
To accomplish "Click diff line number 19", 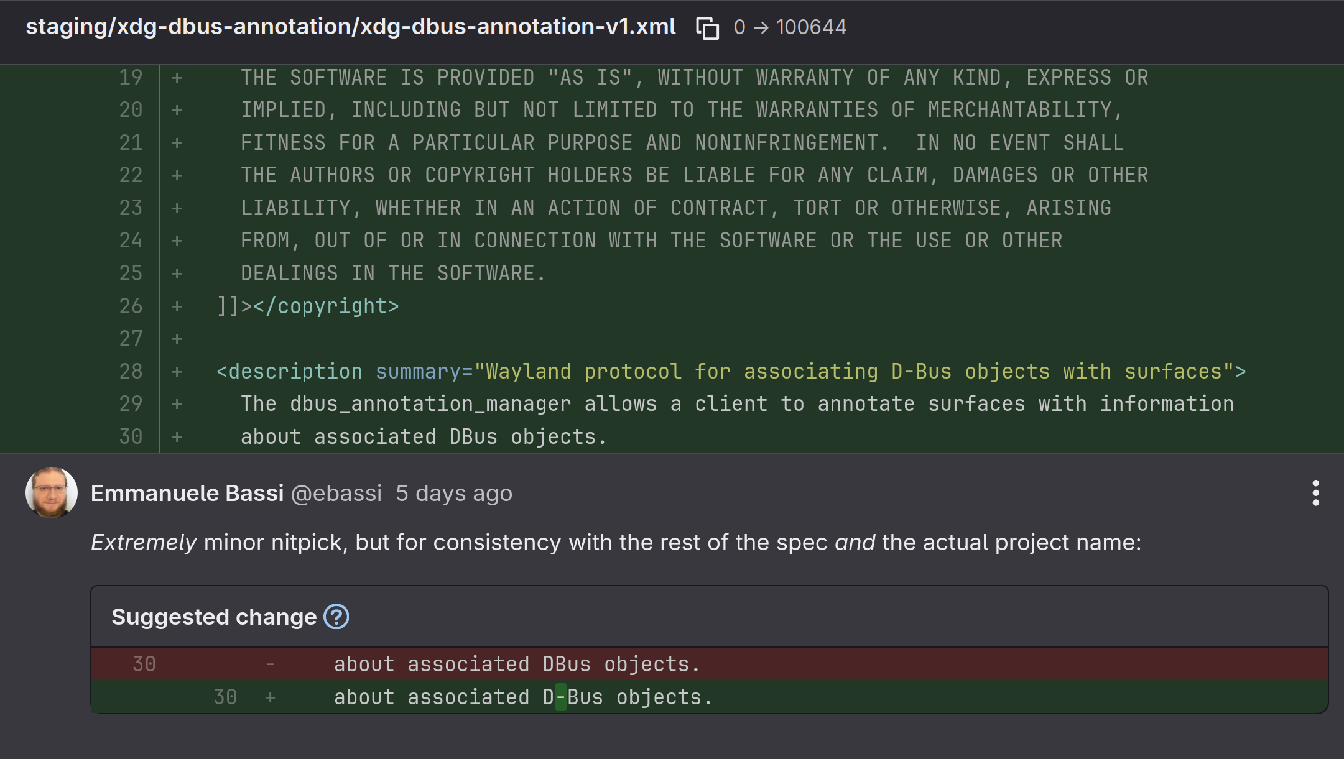I will click(x=131, y=77).
